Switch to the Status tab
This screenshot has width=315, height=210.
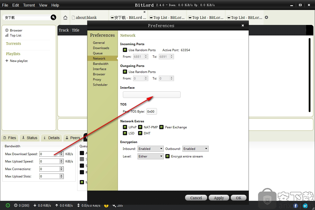coord(29,138)
